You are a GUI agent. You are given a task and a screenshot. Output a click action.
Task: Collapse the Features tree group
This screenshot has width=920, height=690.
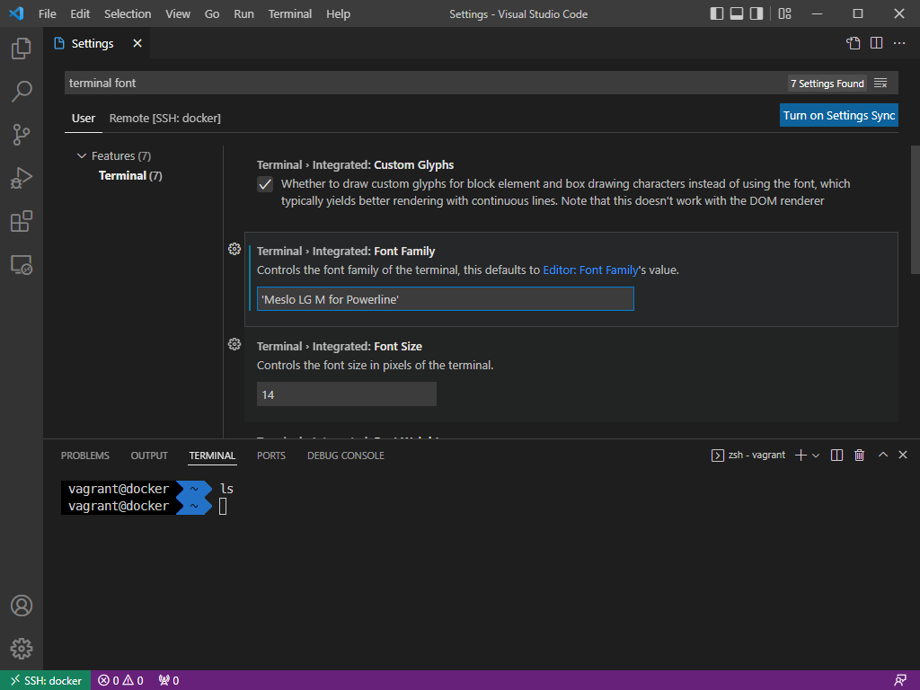click(x=82, y=156)
